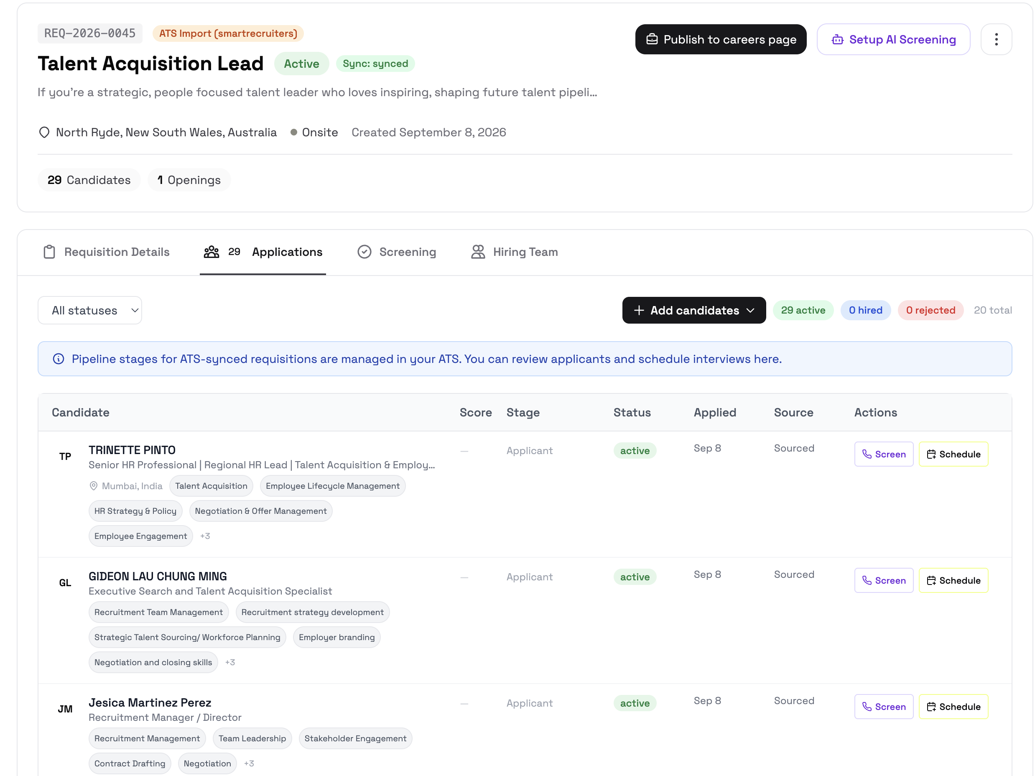The width and height of the screenshot is (1035, 776).
Task: Click Screen phone button for Trinette Pinto
Action: click(883, 454)
